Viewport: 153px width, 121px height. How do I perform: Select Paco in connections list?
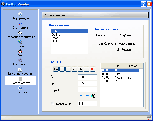(69, 38)
